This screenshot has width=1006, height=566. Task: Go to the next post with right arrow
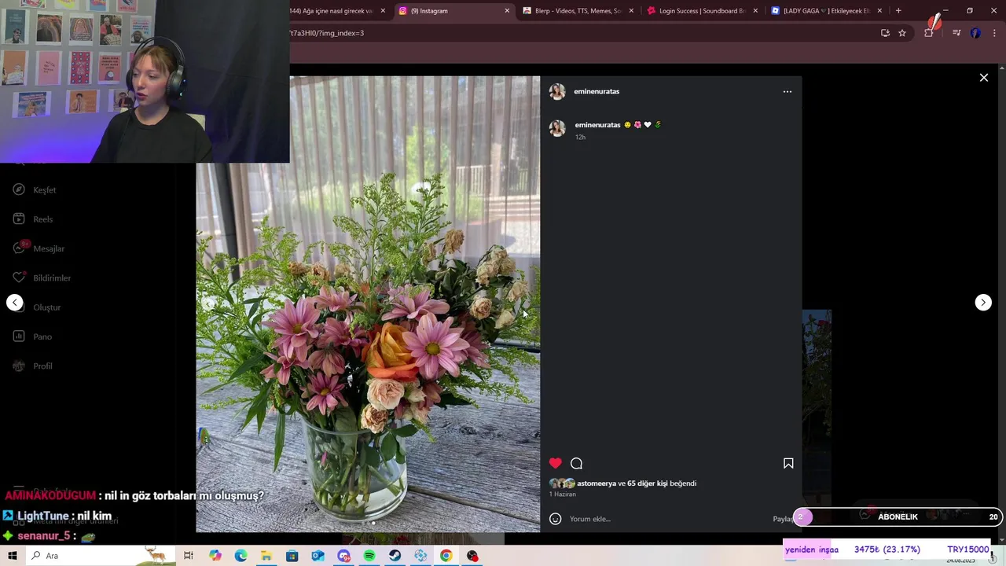point(983,303)
